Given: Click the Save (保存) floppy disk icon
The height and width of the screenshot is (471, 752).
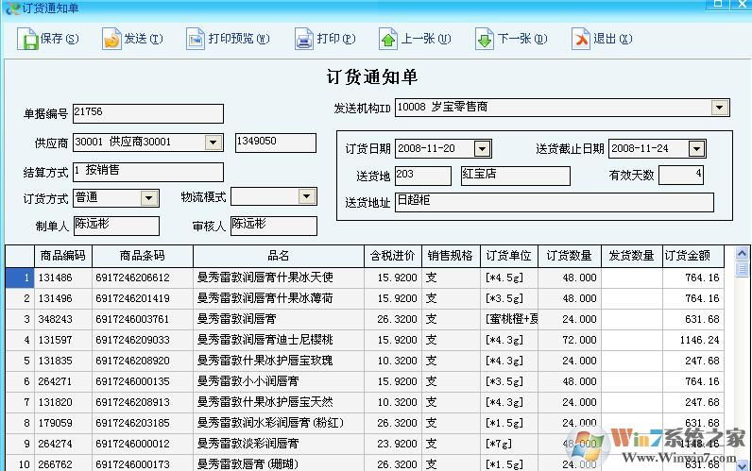Looking at the screenshot, I should (x=27, y=40).
